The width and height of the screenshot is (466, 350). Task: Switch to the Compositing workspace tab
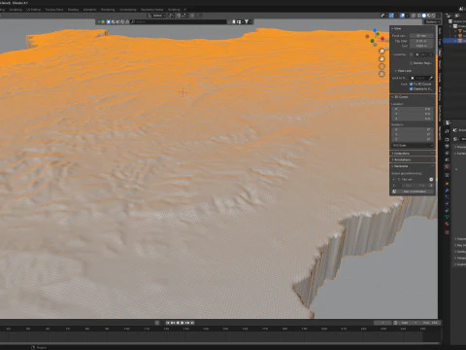[128, 10]
